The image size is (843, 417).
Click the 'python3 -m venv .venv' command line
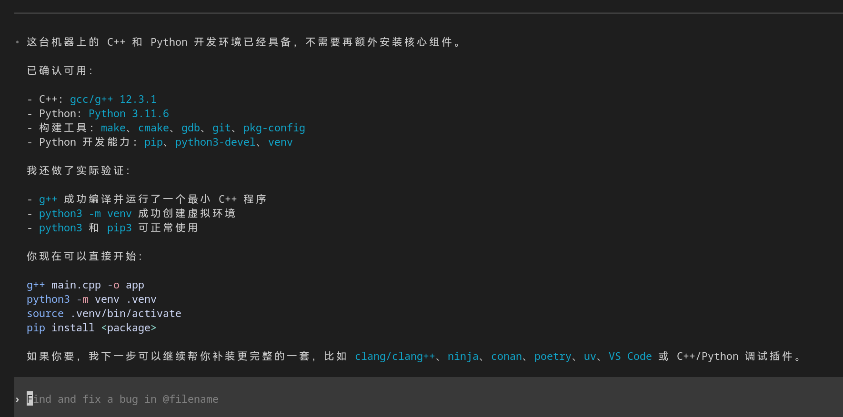[x=91, y=299]
